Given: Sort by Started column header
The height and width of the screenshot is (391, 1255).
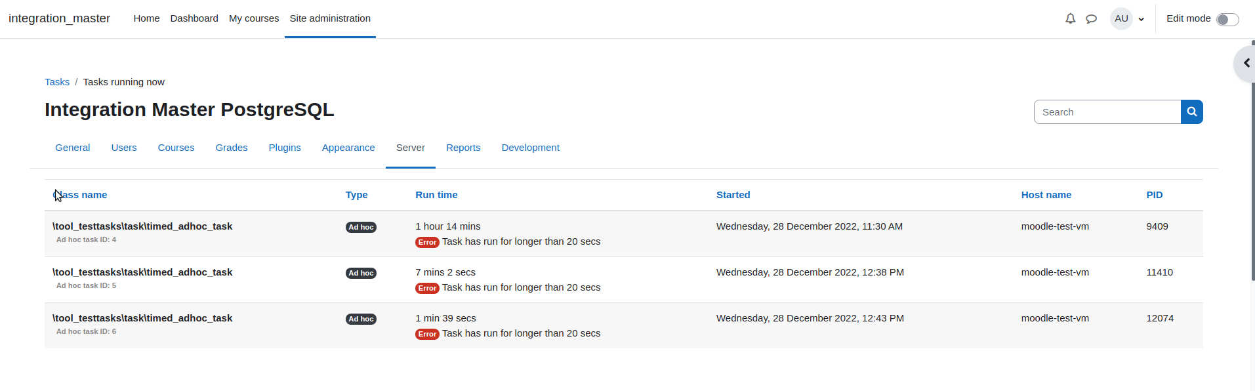Looking at the screenshot, I should click(x=733, y=195).
